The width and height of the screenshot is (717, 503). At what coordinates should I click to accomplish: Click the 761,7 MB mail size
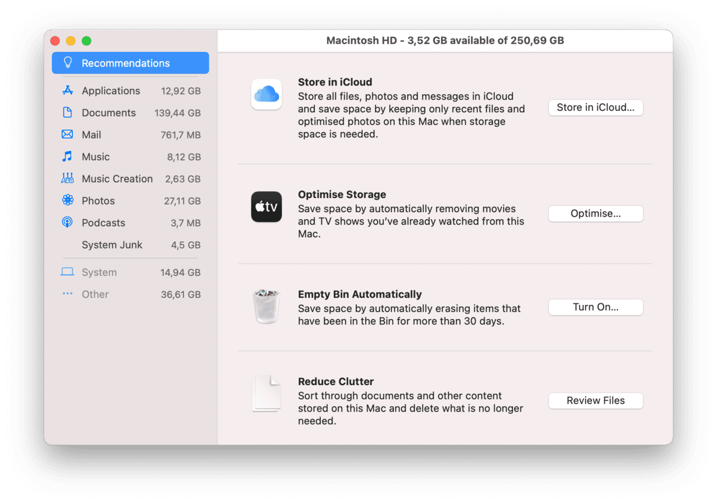tap(180, 135)
